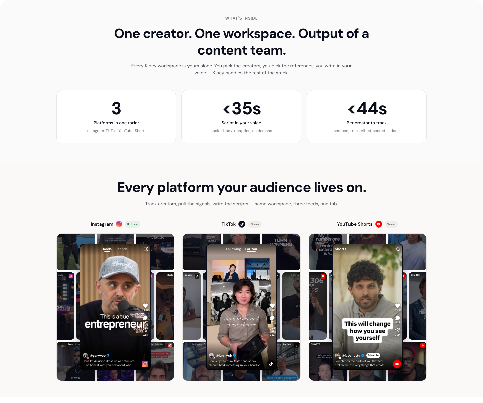Click "This will change how you see yourself" caption
The width and height of the screenshot is (483, 403).
click(x=368, y=331)
